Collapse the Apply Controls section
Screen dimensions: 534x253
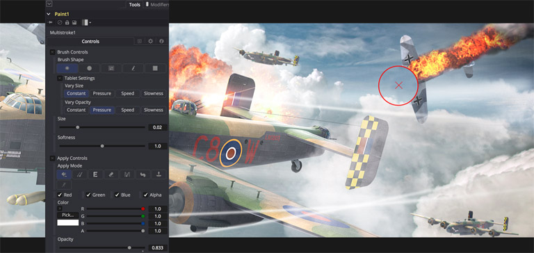(x=52, y=158)
